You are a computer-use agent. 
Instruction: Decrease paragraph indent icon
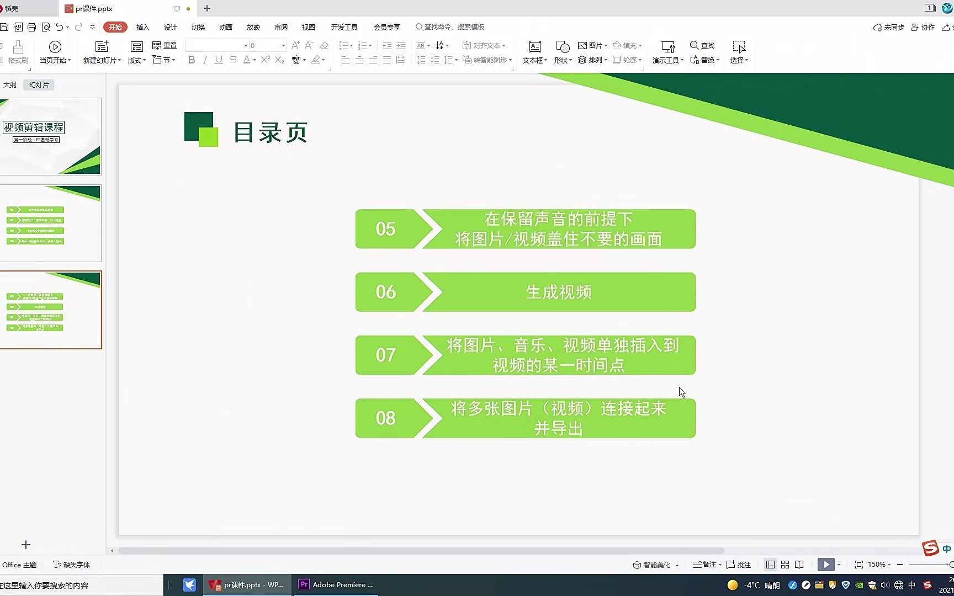(x=387, y=45)
